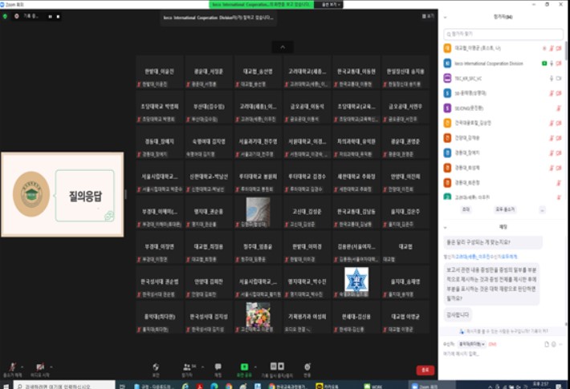Click the Windows Start button in taskbar
Screen dimensions: 570x389
click(6, 384)
